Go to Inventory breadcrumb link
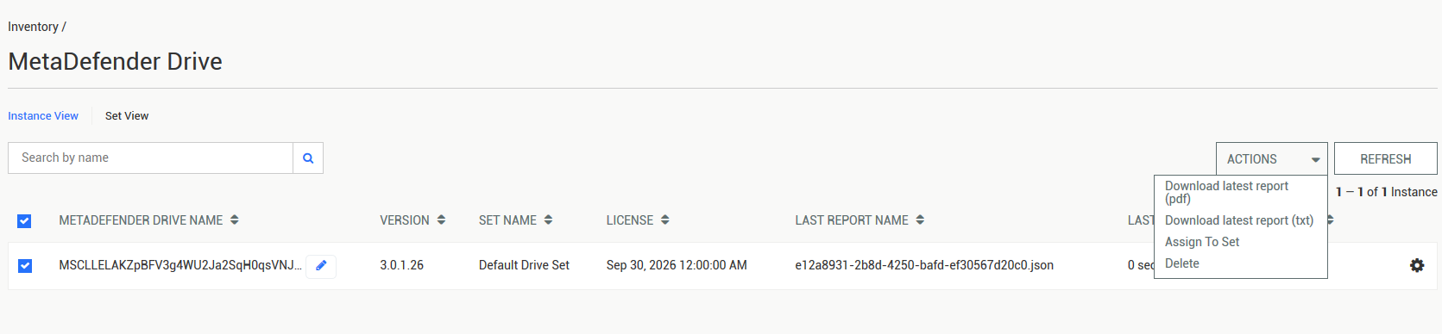1442x334 pixels. pyautogui.click(x=33, y=27)
